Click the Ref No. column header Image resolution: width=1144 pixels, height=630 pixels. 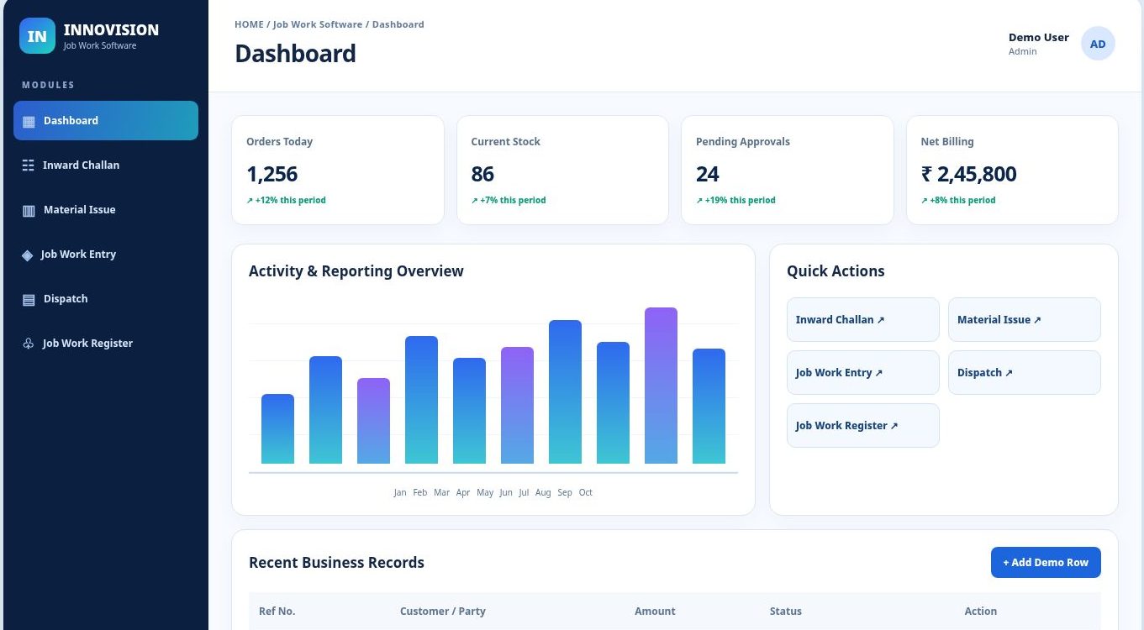point(277,611)
